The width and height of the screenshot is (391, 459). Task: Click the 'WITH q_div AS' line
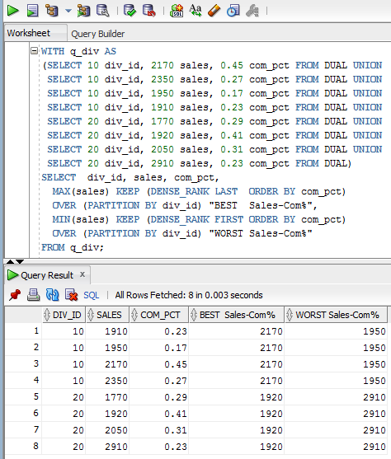tap(78, 52)
